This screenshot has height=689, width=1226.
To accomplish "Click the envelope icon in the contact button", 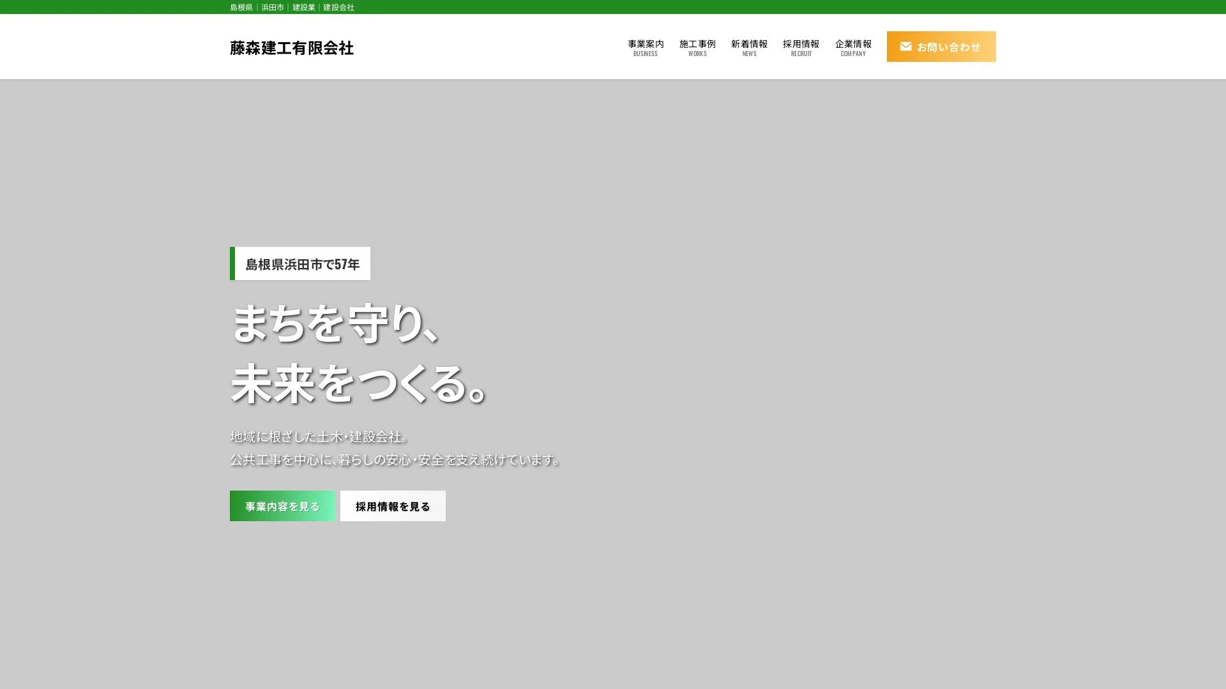I will pyautogui.click(x=905, y=47).
